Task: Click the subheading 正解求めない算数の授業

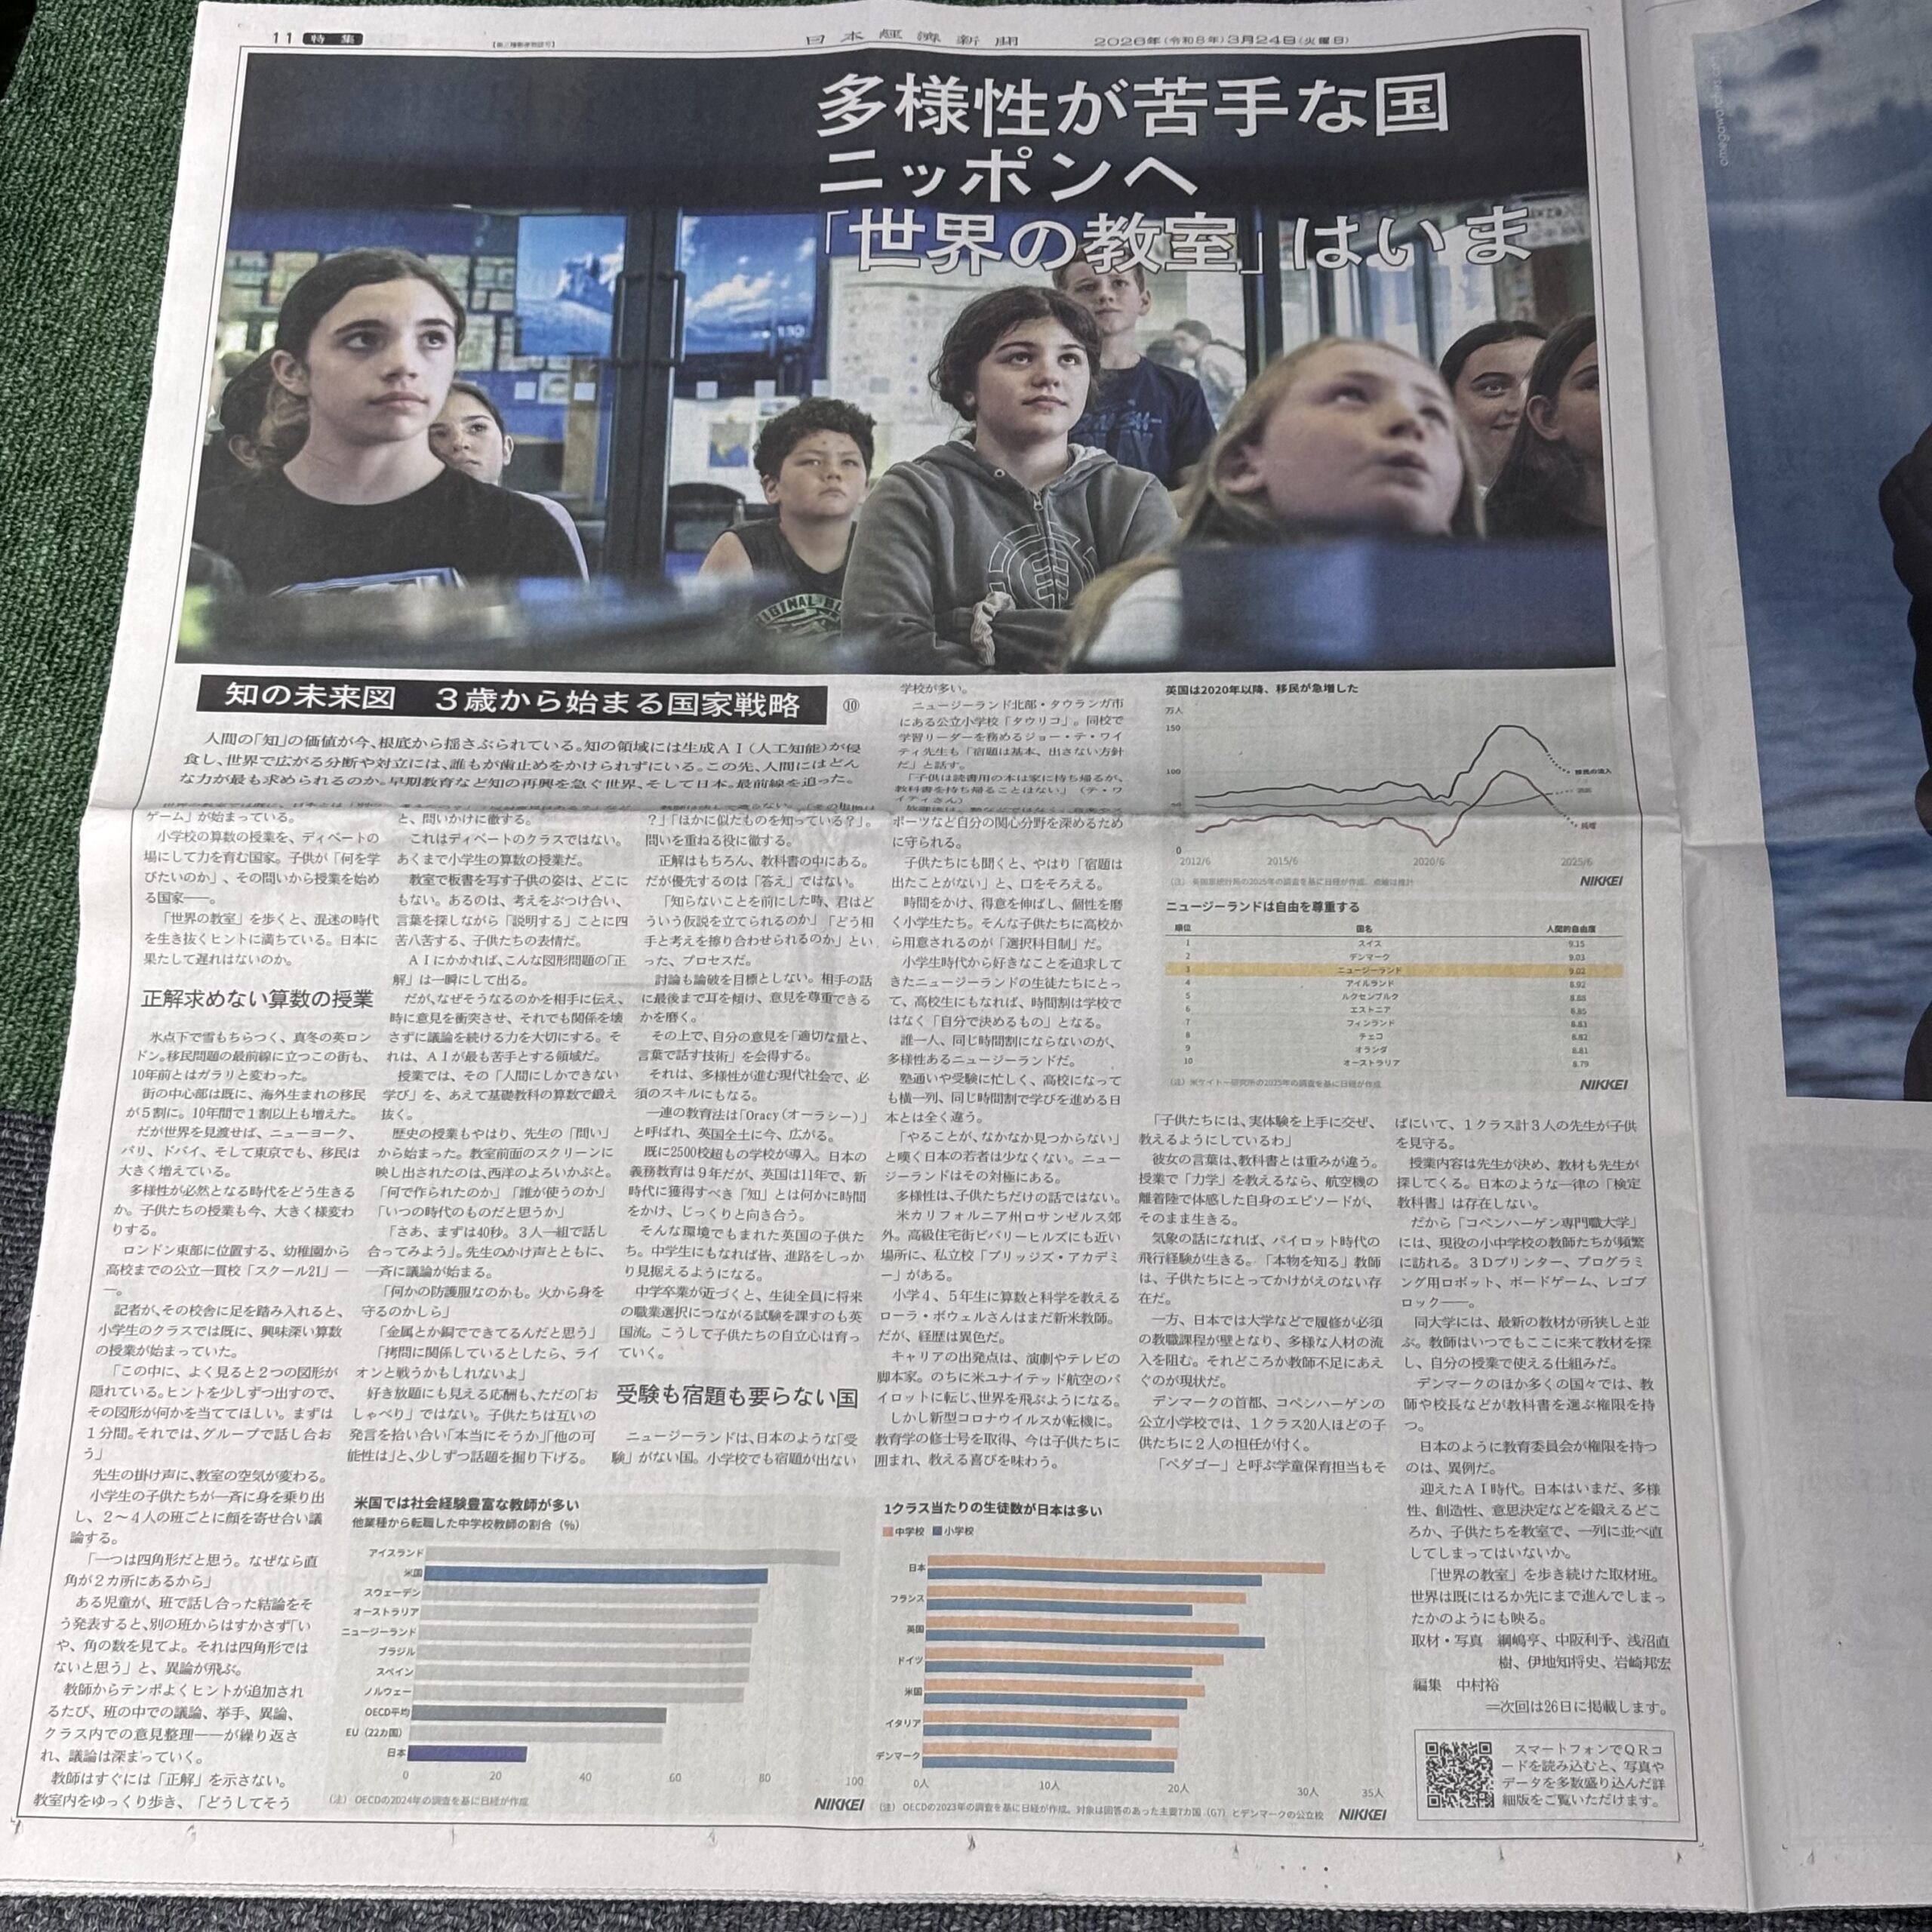Action: 258,998
